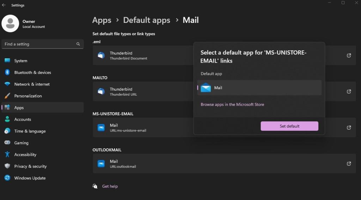Image resolution: width=361 pixels, height=200 pixels.
Task: Click the Accounts person icon
Action: (x=7, y=119)
